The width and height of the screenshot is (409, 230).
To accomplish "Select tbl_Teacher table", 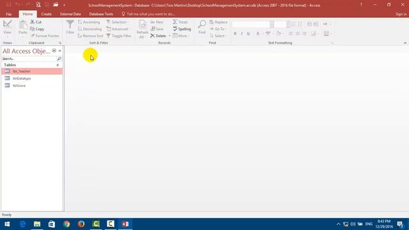I will coord(32,71).
